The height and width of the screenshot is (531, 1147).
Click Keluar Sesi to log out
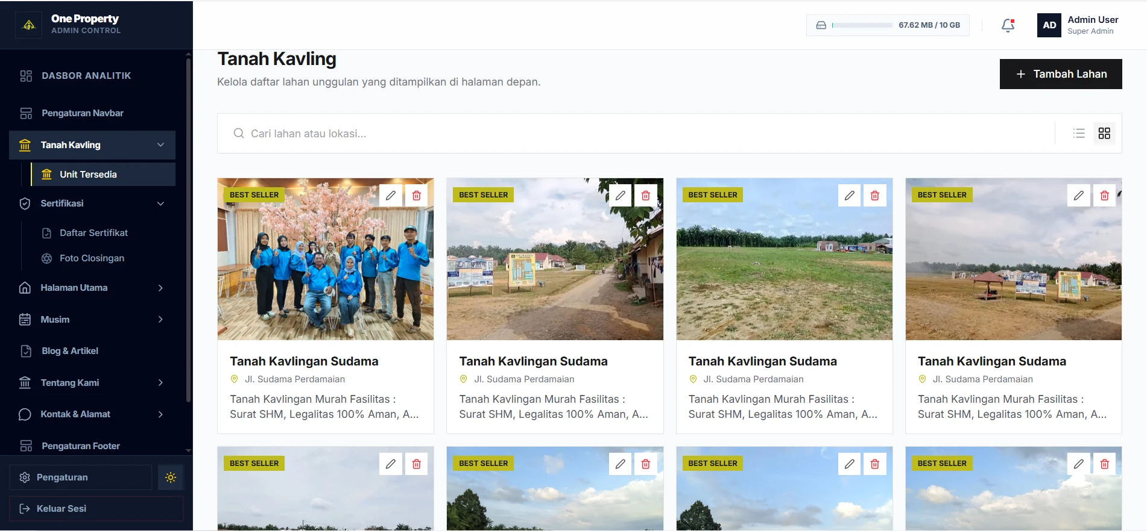point(96,509)
